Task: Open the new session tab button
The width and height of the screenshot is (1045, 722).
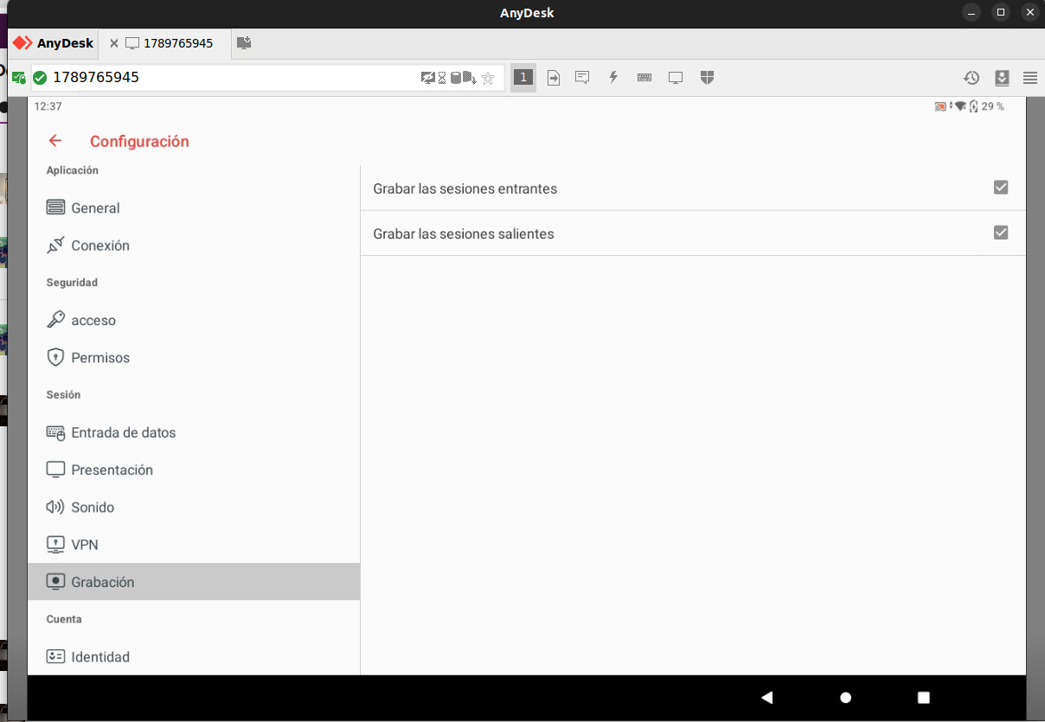Action: (244, 43)
